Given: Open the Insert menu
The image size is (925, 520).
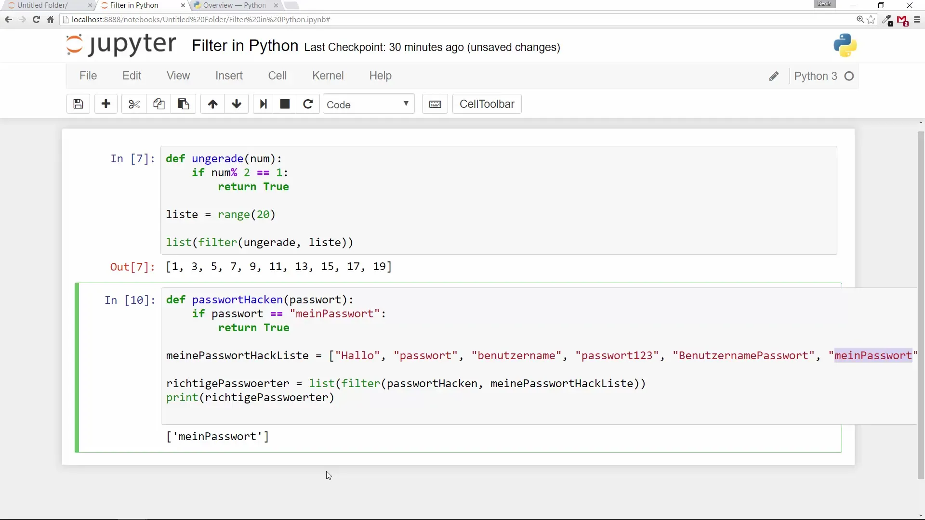Looking at the screenshot, I should [x=229, y=76].
